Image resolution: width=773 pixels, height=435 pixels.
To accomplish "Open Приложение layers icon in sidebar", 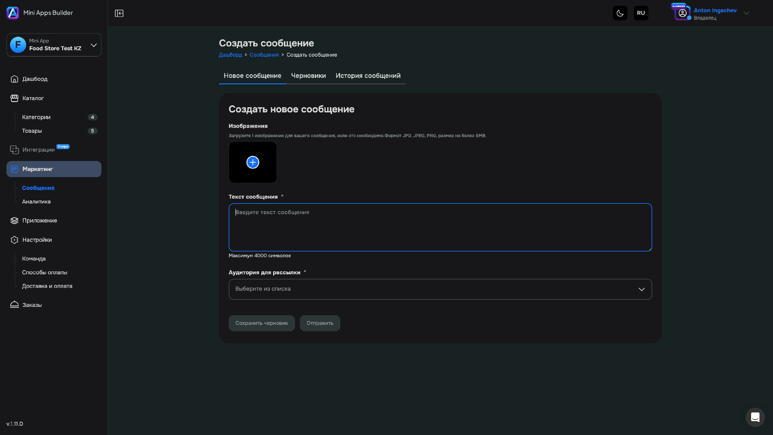I will coord(14,221).
